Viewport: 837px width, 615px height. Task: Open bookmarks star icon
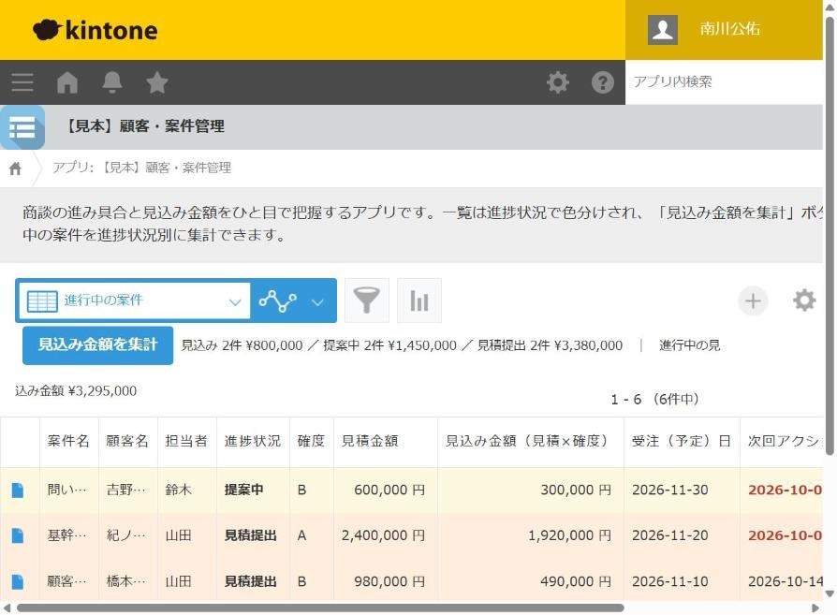(157, 82)
